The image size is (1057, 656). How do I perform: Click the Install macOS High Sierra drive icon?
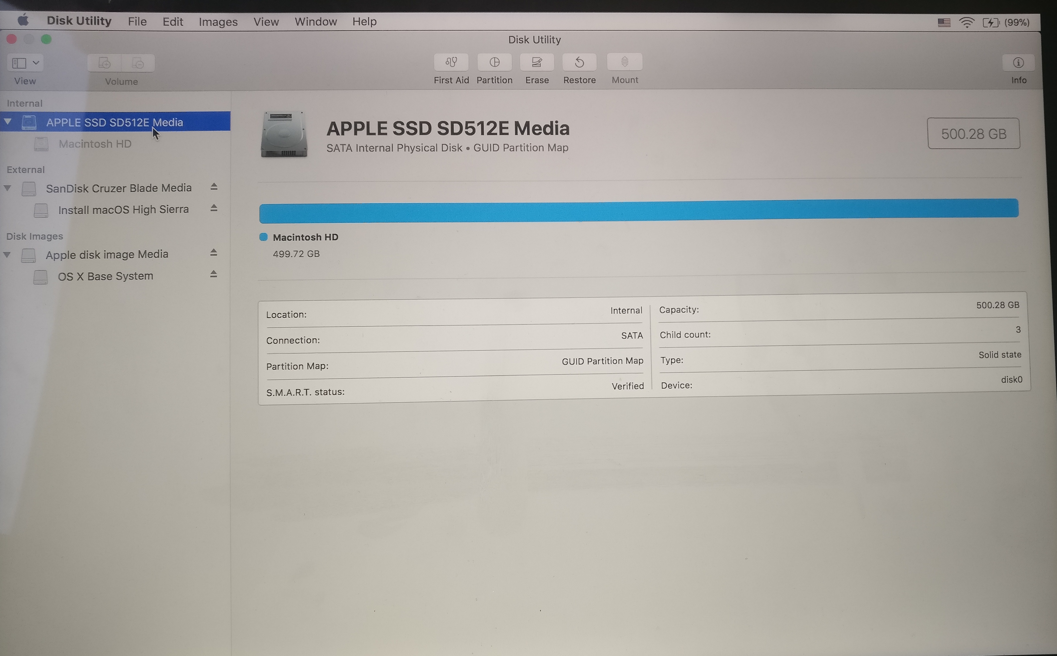tap(41, 211)
